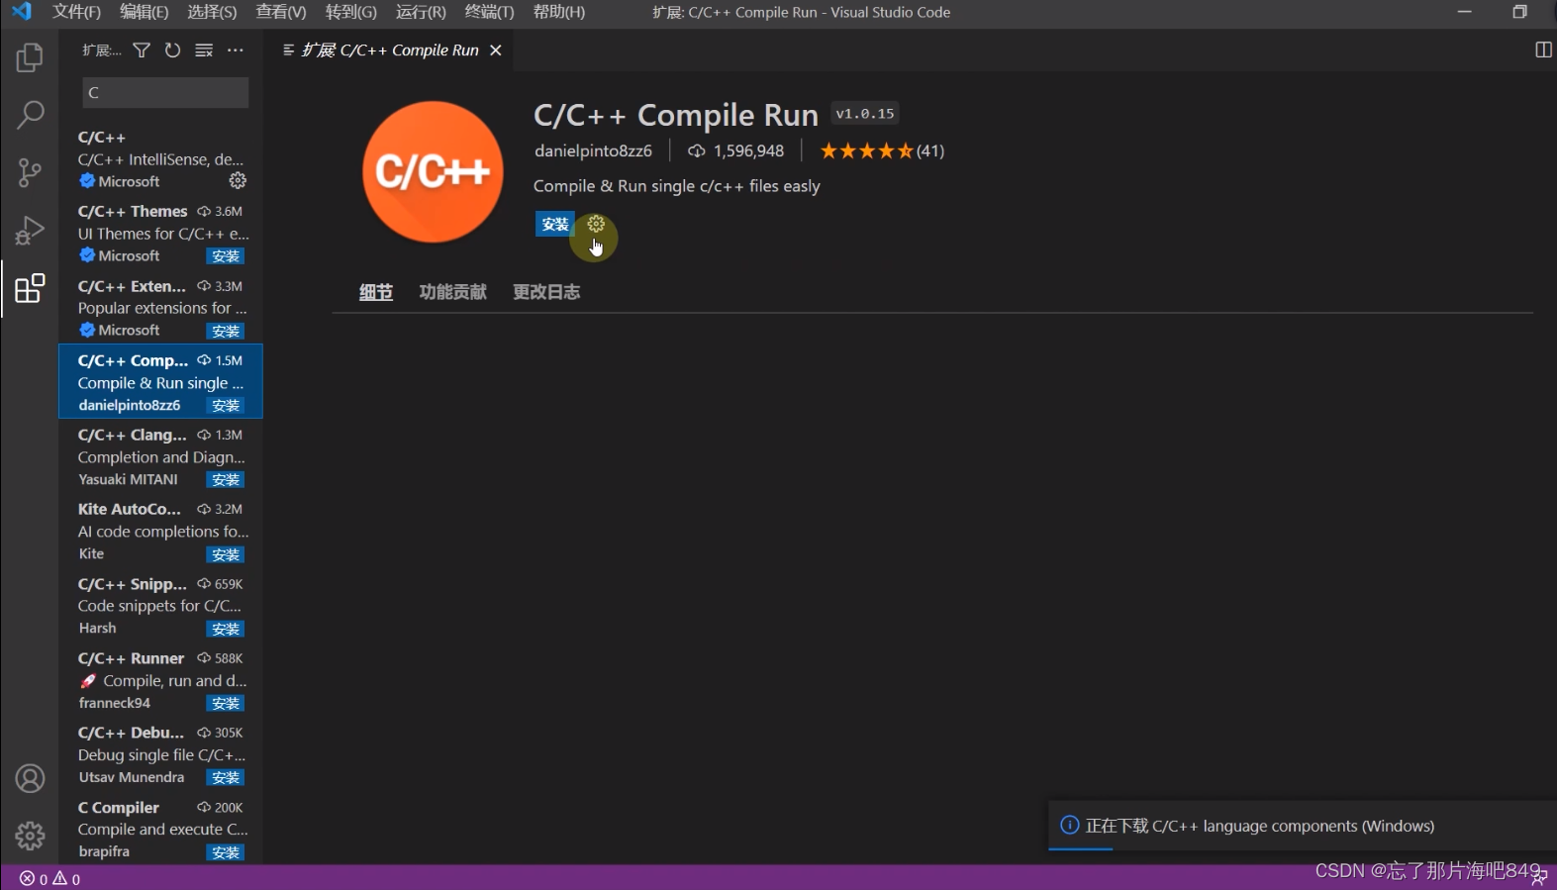The height and width of the screenshot is (890, 1557).
Task: Click info icon on download notification
Action: pyautogui.click(x=1069, y=826)
